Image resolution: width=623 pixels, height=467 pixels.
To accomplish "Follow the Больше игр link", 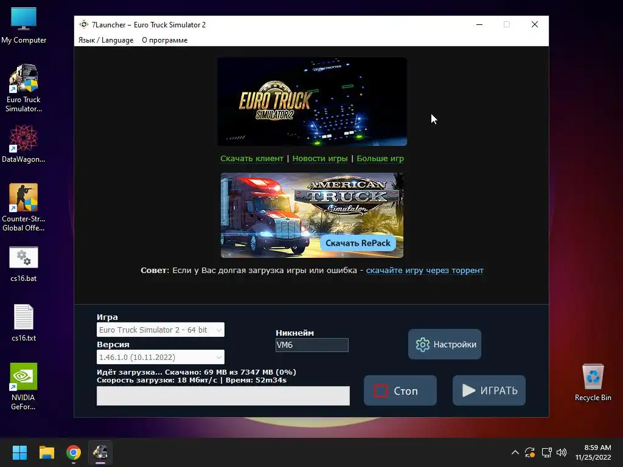I will (380, 159).
